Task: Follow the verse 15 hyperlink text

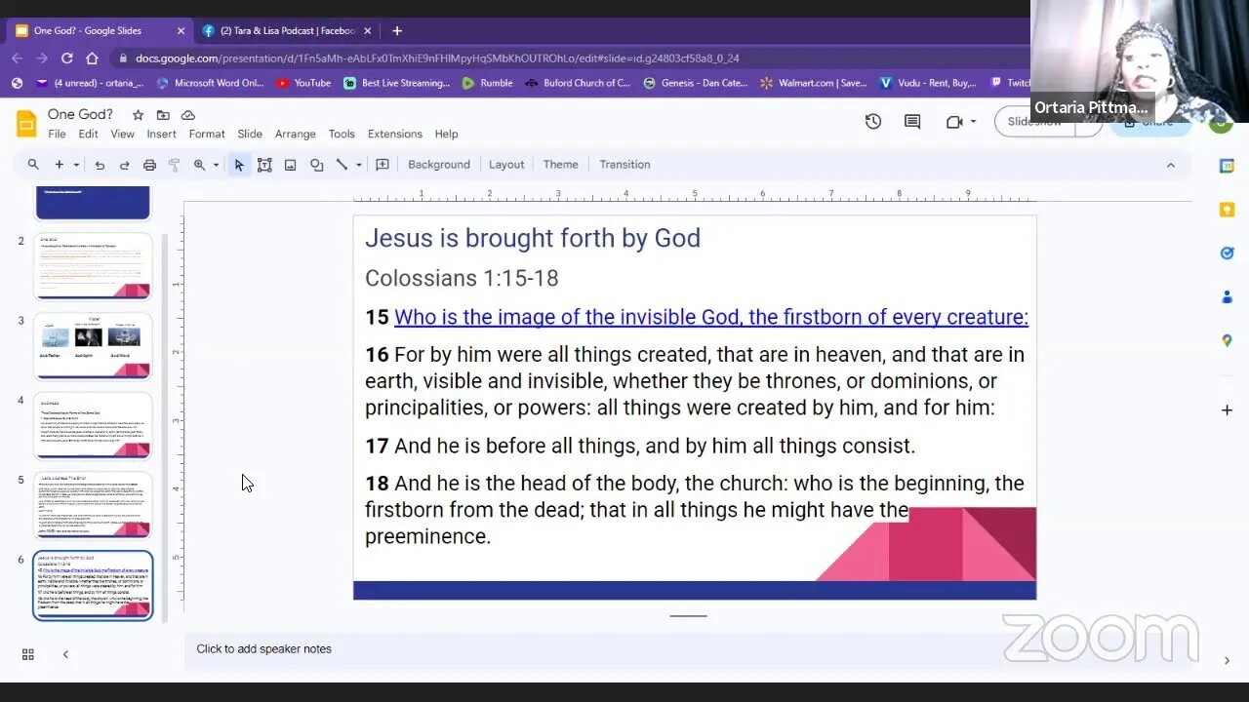Action: pyautogui.click(x=710, y=317)
